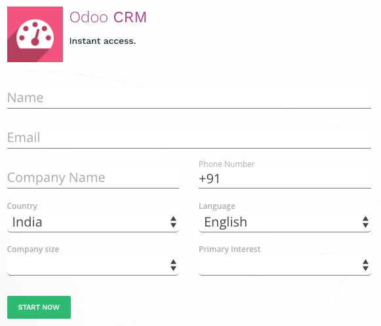381x326 pixels.
Task: Click the Language field label
Action: [x=217, y=206]
